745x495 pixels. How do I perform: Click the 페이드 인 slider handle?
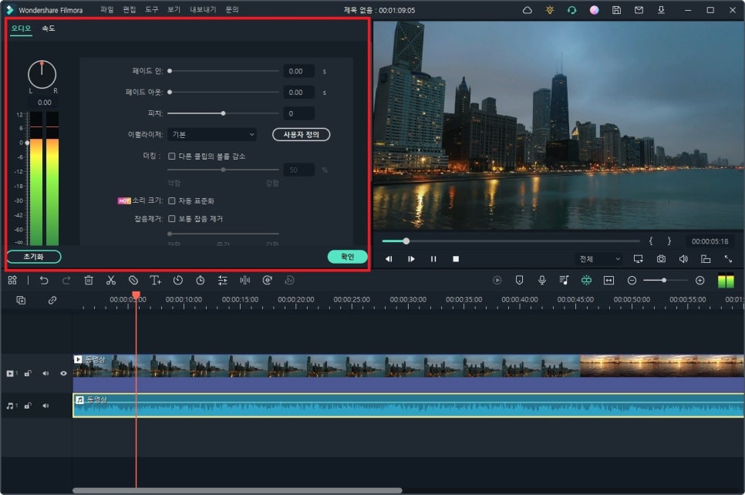tap(170, 71)
